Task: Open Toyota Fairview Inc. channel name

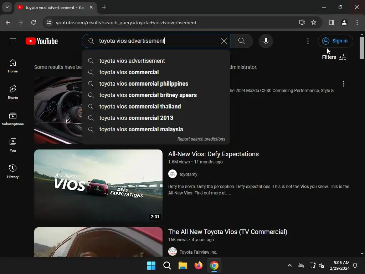Action: click(198, 252)
